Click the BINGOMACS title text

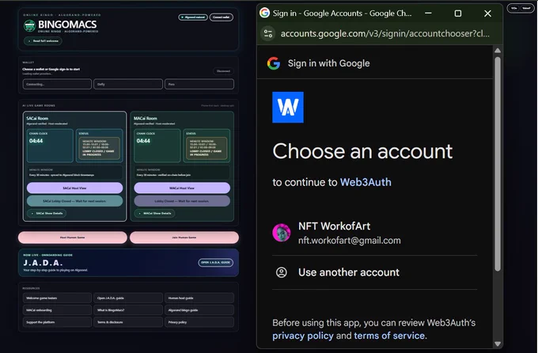(x=67, y=25)
